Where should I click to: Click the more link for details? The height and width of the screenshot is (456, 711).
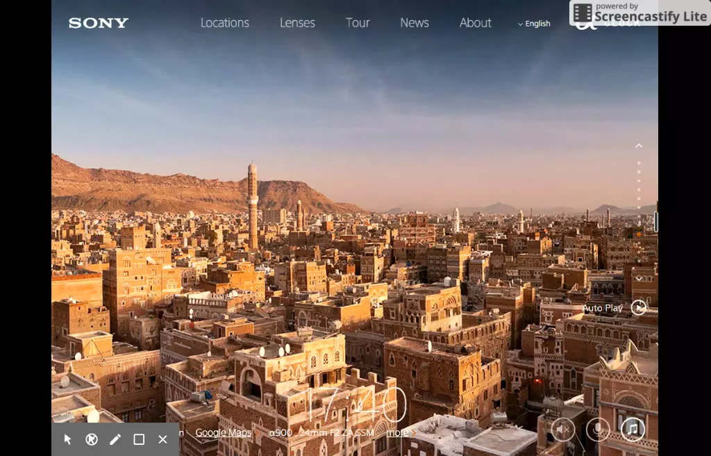click(396, 433)
